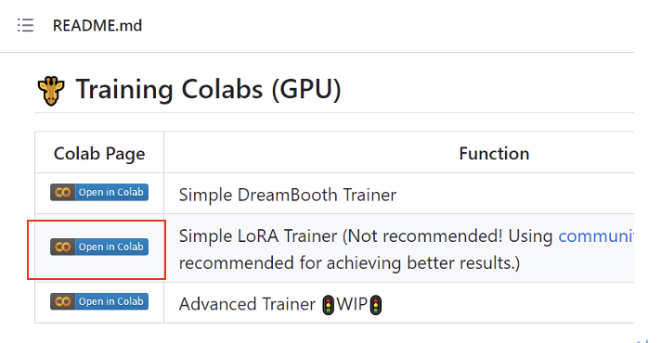Click the Simple DreamBooth Trainer description
Image resolution: width=661 pixels, height=343 pixels.
pos(288,195)
